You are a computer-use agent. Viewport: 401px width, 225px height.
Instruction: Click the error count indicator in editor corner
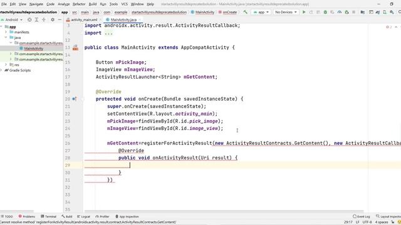(x=388, y=27)
